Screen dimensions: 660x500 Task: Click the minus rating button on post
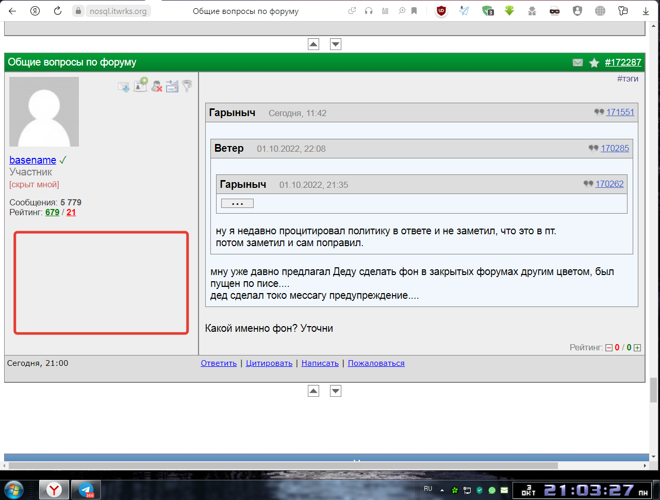click(609, 348)
